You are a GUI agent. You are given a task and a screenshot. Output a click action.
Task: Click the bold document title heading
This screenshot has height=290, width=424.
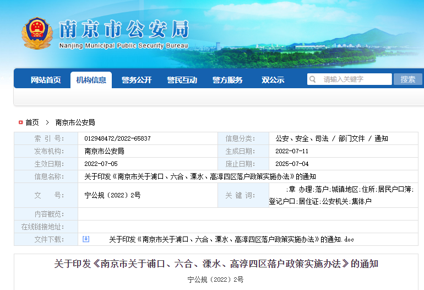click(216, 264)
